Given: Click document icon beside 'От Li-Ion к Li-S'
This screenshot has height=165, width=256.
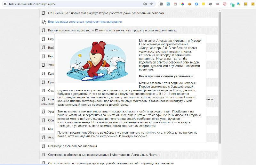Looking at the screenshot, I should pyautogui.click(x=44, y=13).
